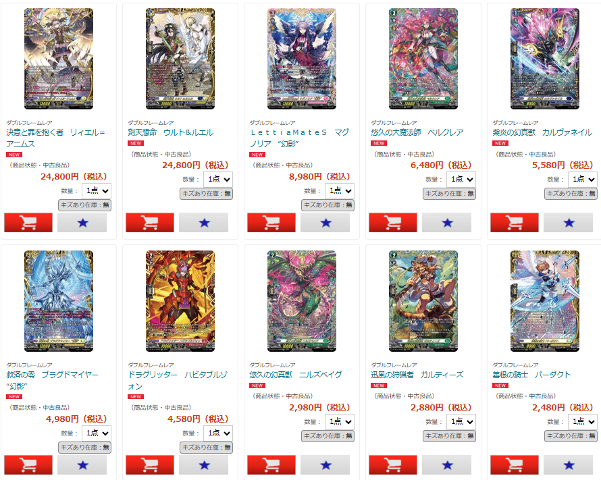
Task: Click キズあり在庫 button under カルヴァネイル
Action: (x=571, y=194)
